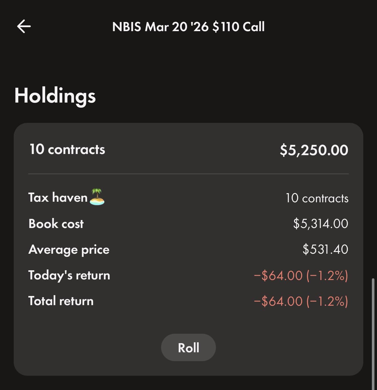The height and width of the screenshot is (390, 377).
Task: Select the Today's return label
Action: coord(69,275)
